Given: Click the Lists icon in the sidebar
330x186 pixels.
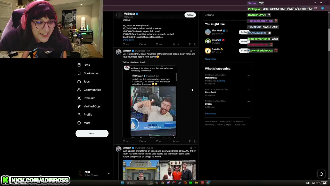Looking at the screenshot, I should tap(79, 65).
